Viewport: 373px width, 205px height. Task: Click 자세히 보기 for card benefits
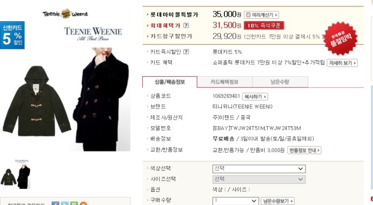(342, 63)
